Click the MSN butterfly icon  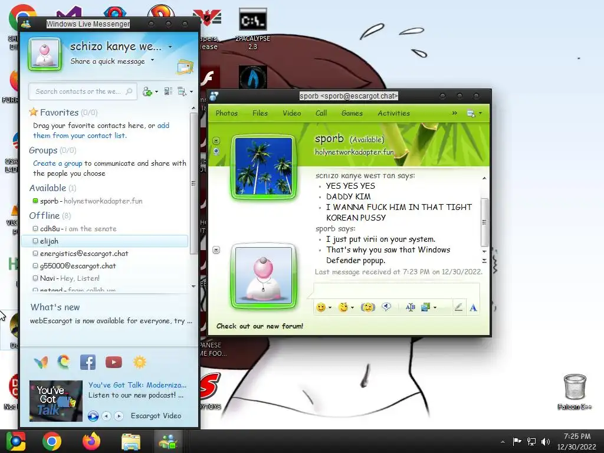click(x=41, y=362)
